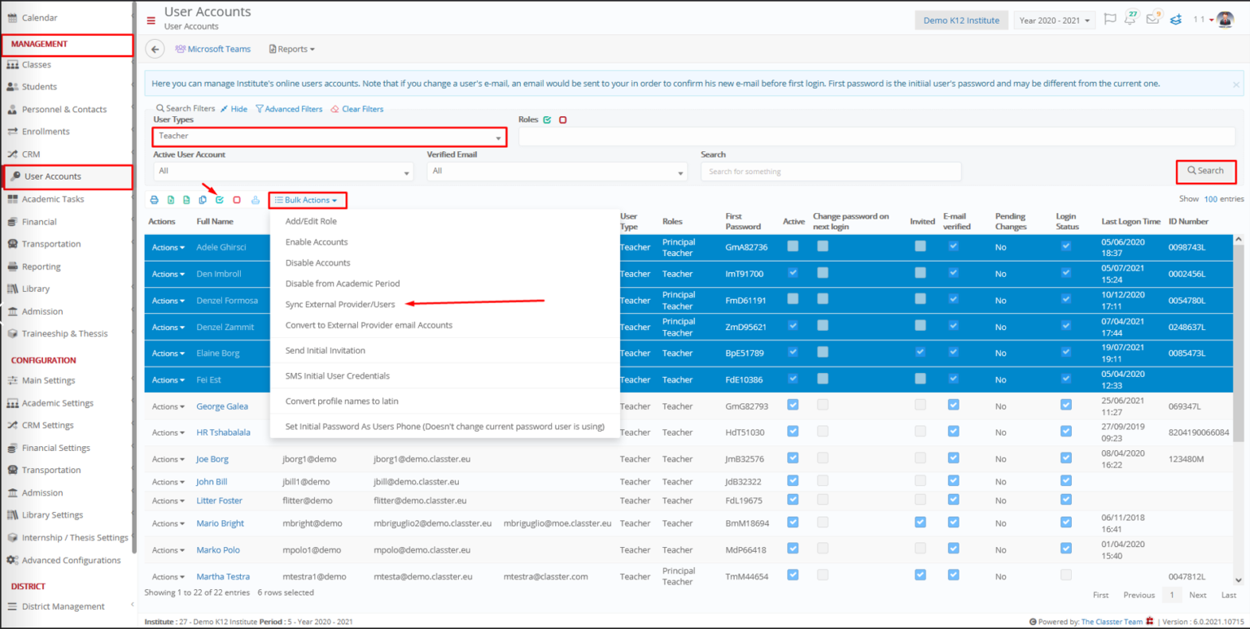Click the copy icon in the toolbar
Screen dimensions: 1250x629
coord(202,199)
